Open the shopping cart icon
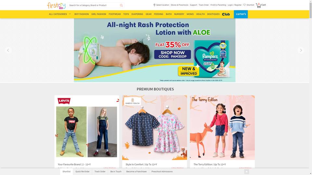The height and width of the screenshot is (175, 312). point(258,6)
